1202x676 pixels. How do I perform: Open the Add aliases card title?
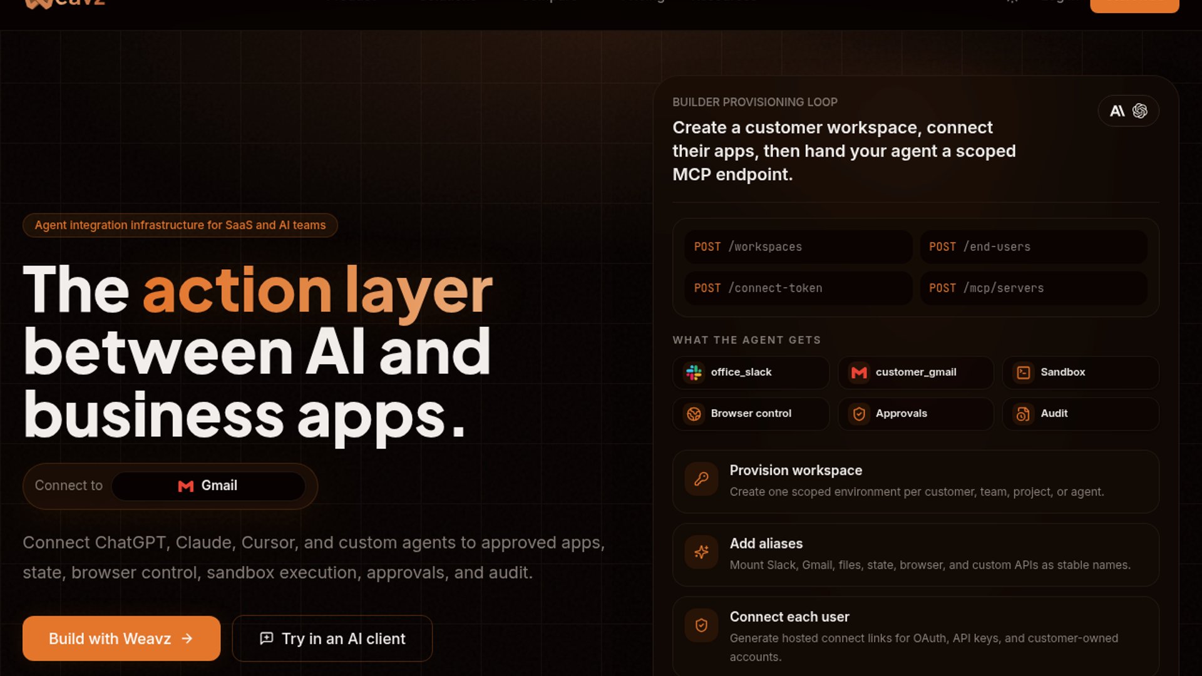766,544
